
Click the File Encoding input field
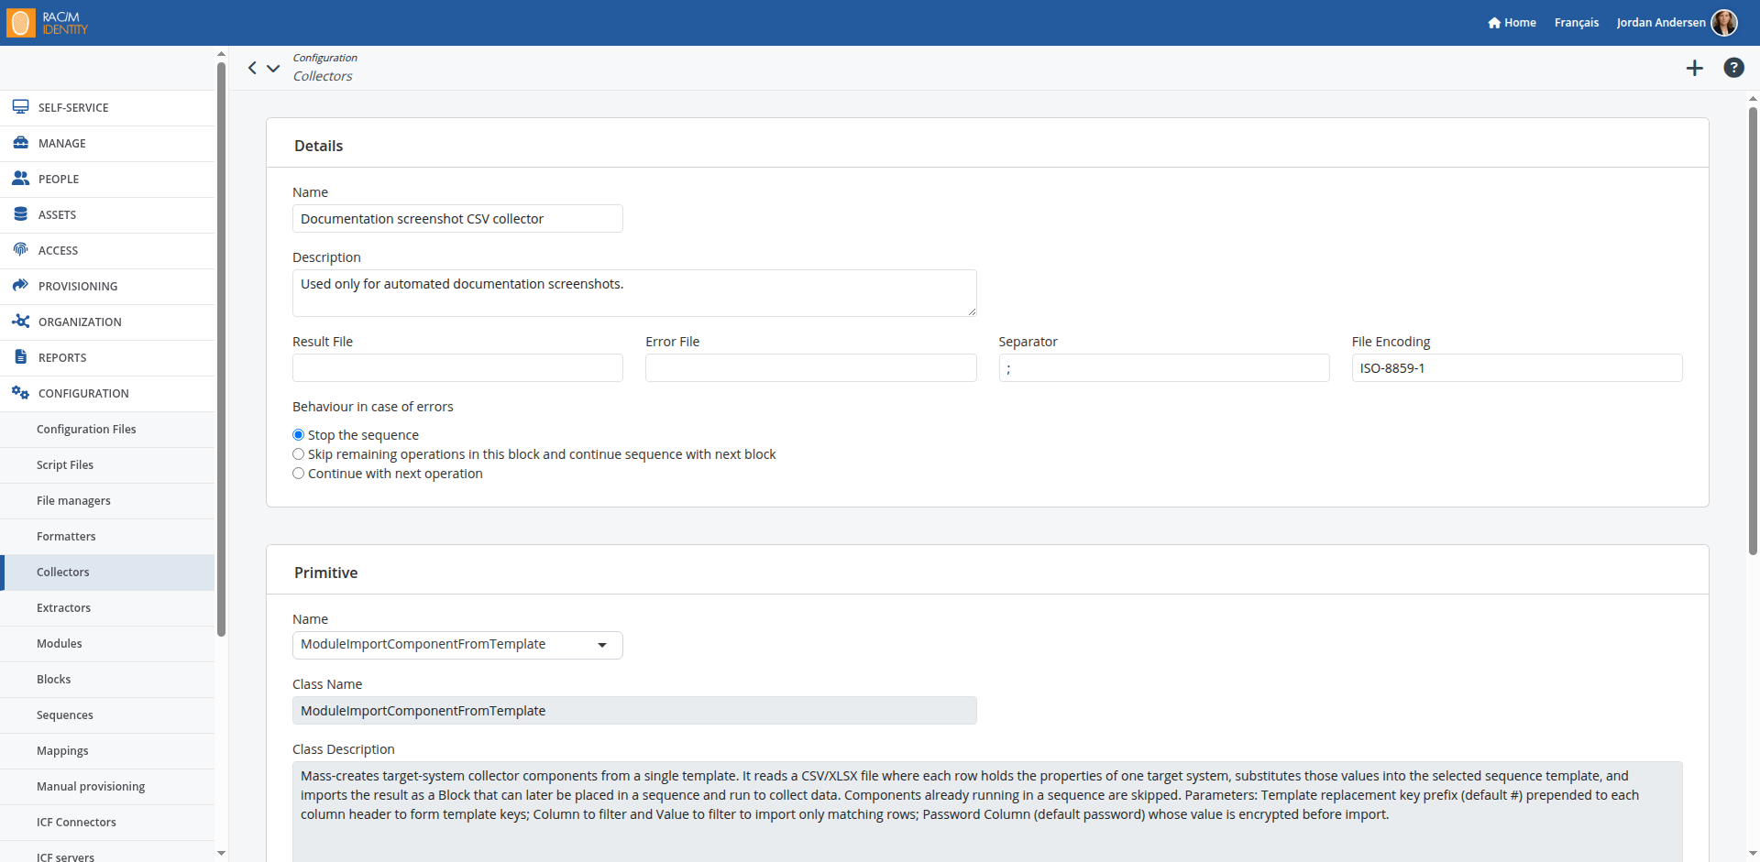point(1517,368)
